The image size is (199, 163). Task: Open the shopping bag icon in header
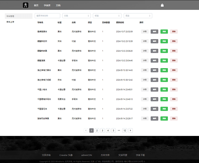pyautogui.click(x=162, y=5)
